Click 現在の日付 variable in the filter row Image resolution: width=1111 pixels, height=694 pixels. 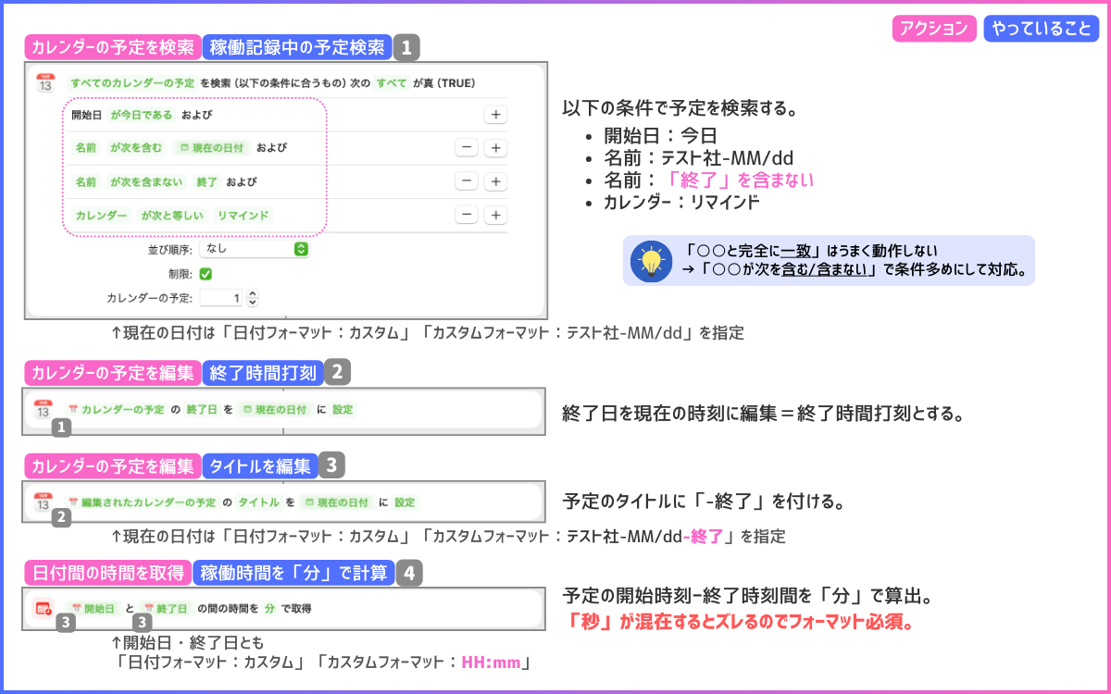point(212,148)
